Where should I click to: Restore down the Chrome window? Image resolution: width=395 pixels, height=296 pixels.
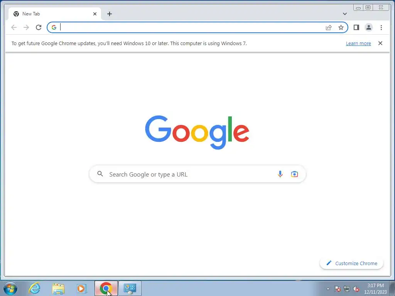(x=368, y=8)
